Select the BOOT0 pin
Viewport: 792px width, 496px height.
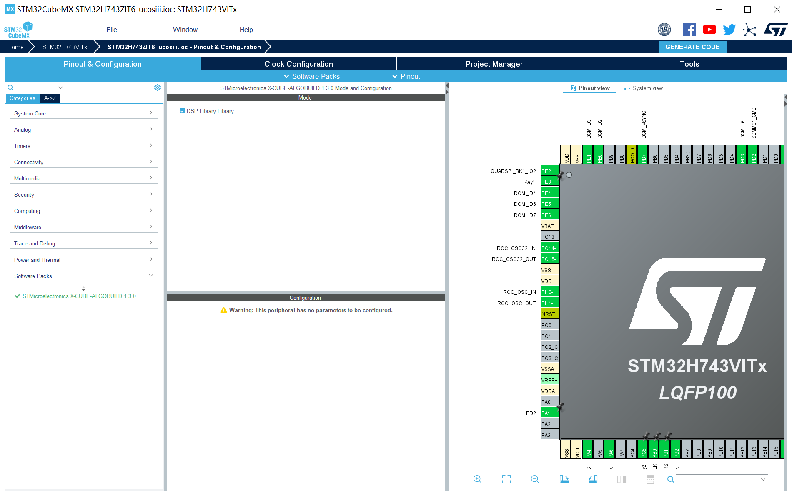(x=632, y=155)
